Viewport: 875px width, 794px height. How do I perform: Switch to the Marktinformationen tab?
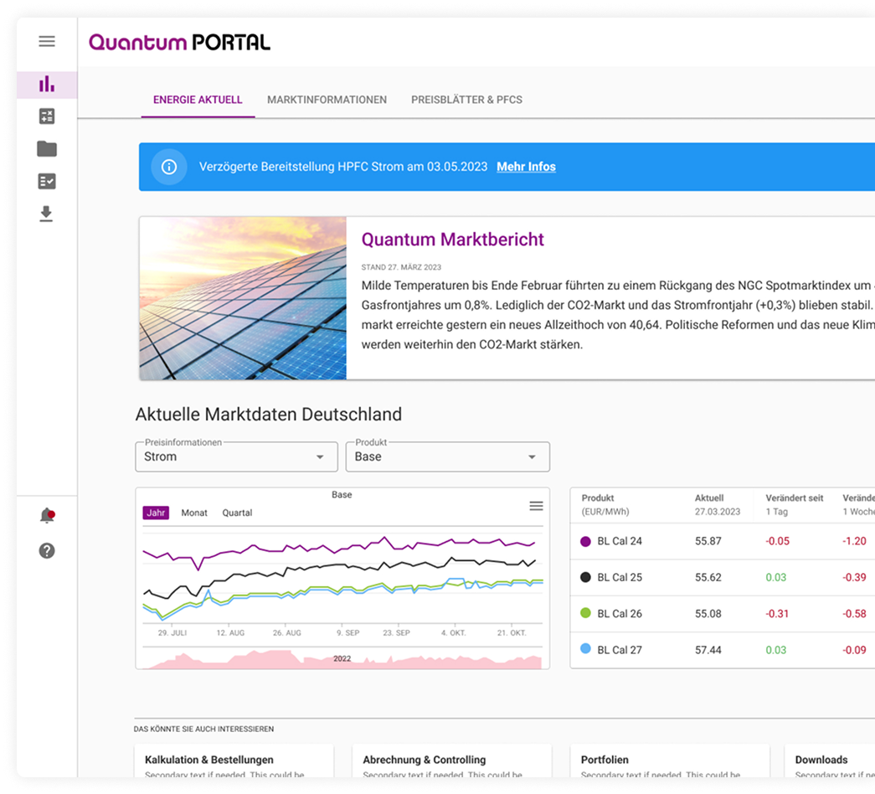tap(327, 100)
